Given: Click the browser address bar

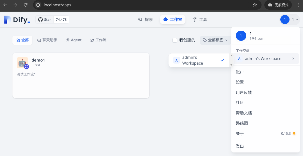Looking at the screenshot, I should 102,5.
